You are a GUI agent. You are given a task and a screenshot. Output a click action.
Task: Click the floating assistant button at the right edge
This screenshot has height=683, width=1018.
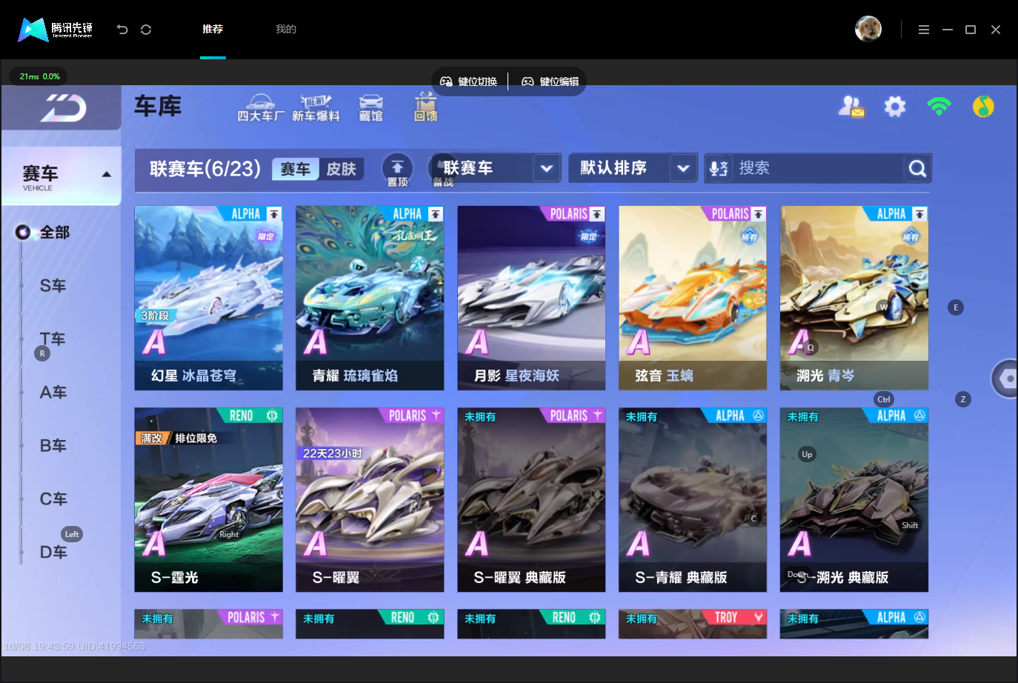coord(1005,379)
